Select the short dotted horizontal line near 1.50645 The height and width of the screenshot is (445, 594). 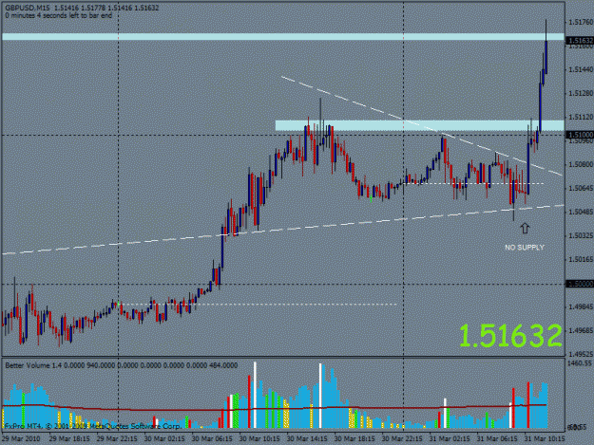click(x=474, y=184)
